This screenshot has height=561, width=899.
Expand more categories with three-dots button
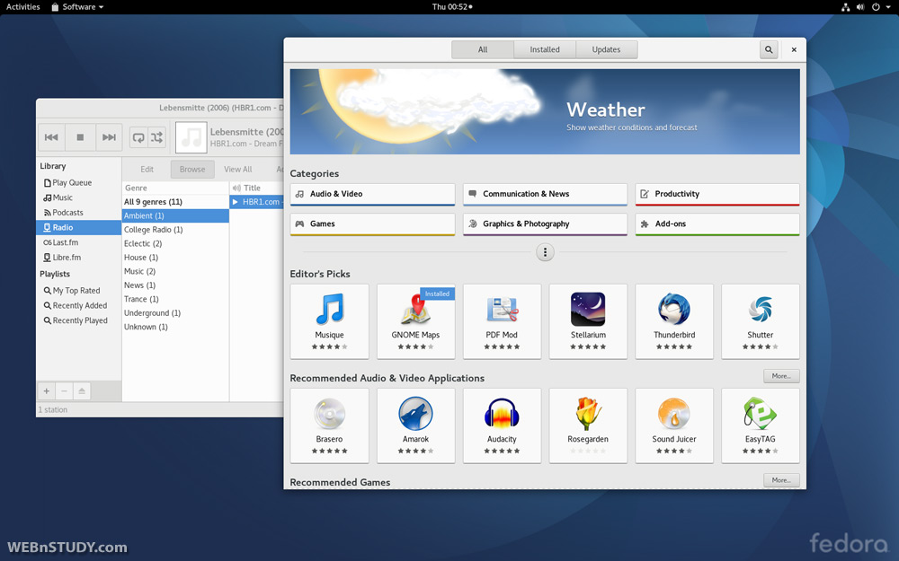coord(545,252)
